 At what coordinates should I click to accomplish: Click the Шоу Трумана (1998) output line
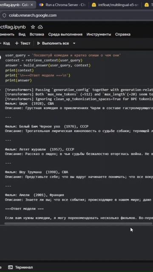point(37,172)
